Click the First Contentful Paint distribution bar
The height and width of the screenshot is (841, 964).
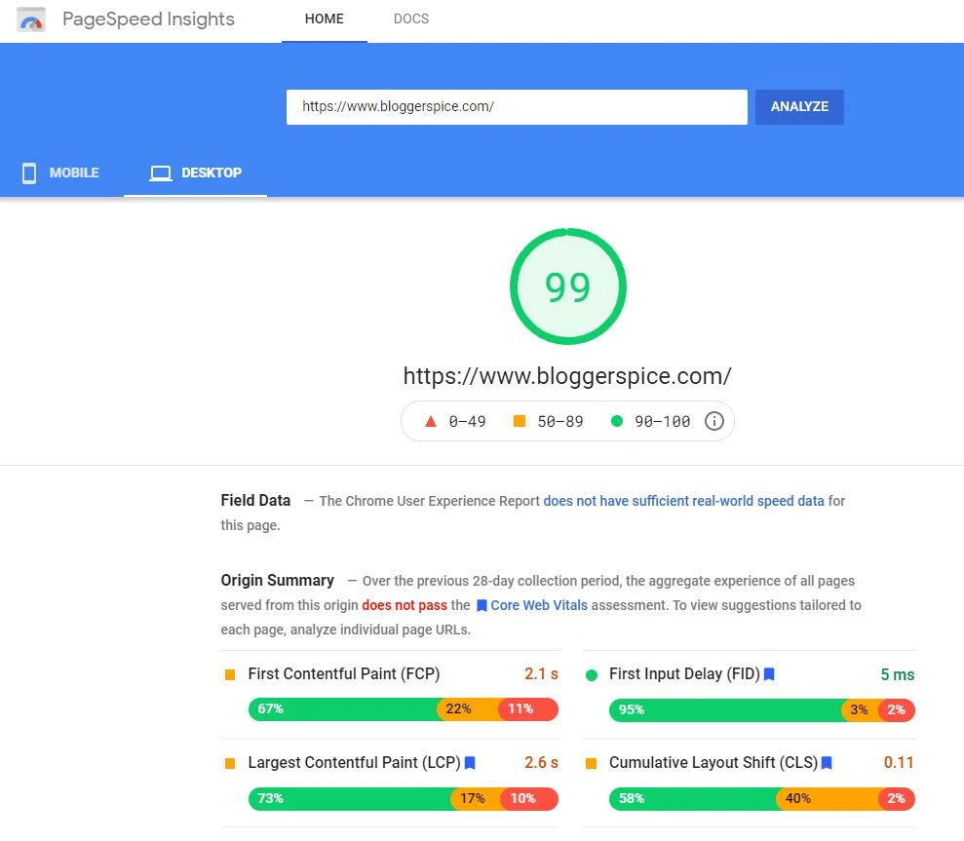pos(404,708)
